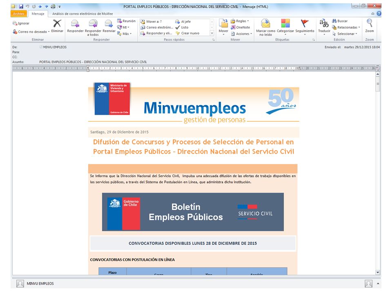This screenshot has height=294, width=392.
Task: Apply the Listo quick step
Action: [x=182, y=27]
